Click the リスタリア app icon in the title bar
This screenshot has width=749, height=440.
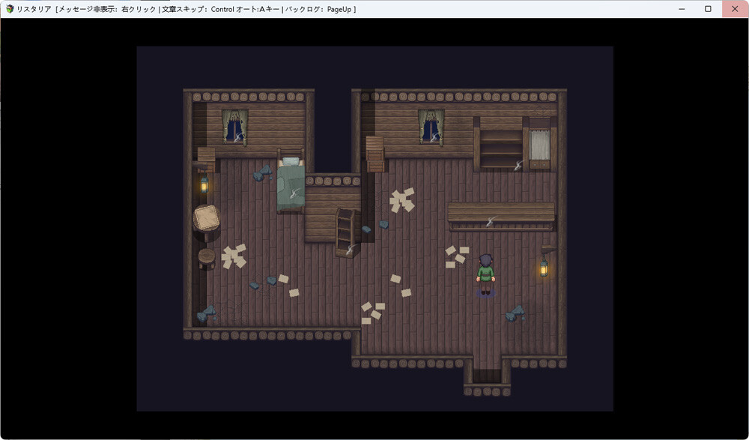point(10,9)
